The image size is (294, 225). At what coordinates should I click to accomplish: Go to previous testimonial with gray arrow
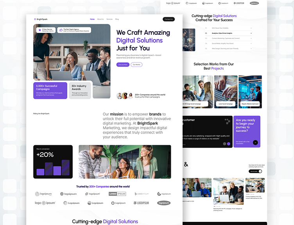click(x=225, y=144)
